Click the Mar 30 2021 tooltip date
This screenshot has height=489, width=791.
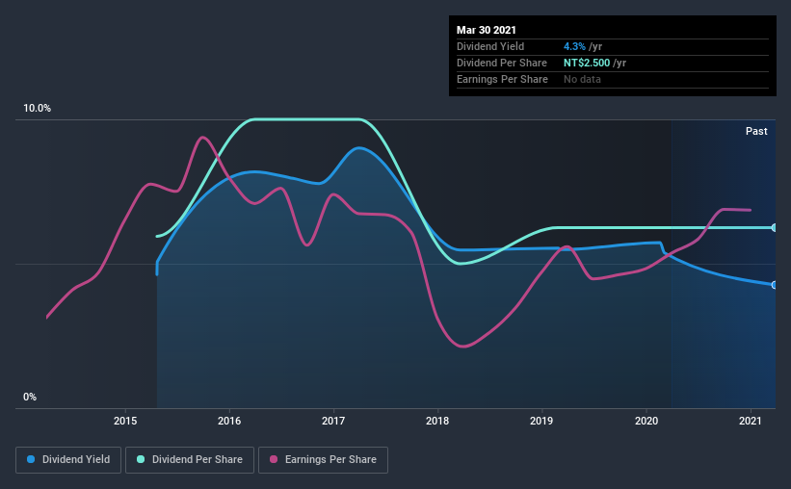[x=487, y=30]
